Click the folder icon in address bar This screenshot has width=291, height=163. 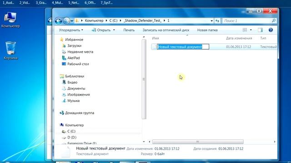(x=77, y=21)
